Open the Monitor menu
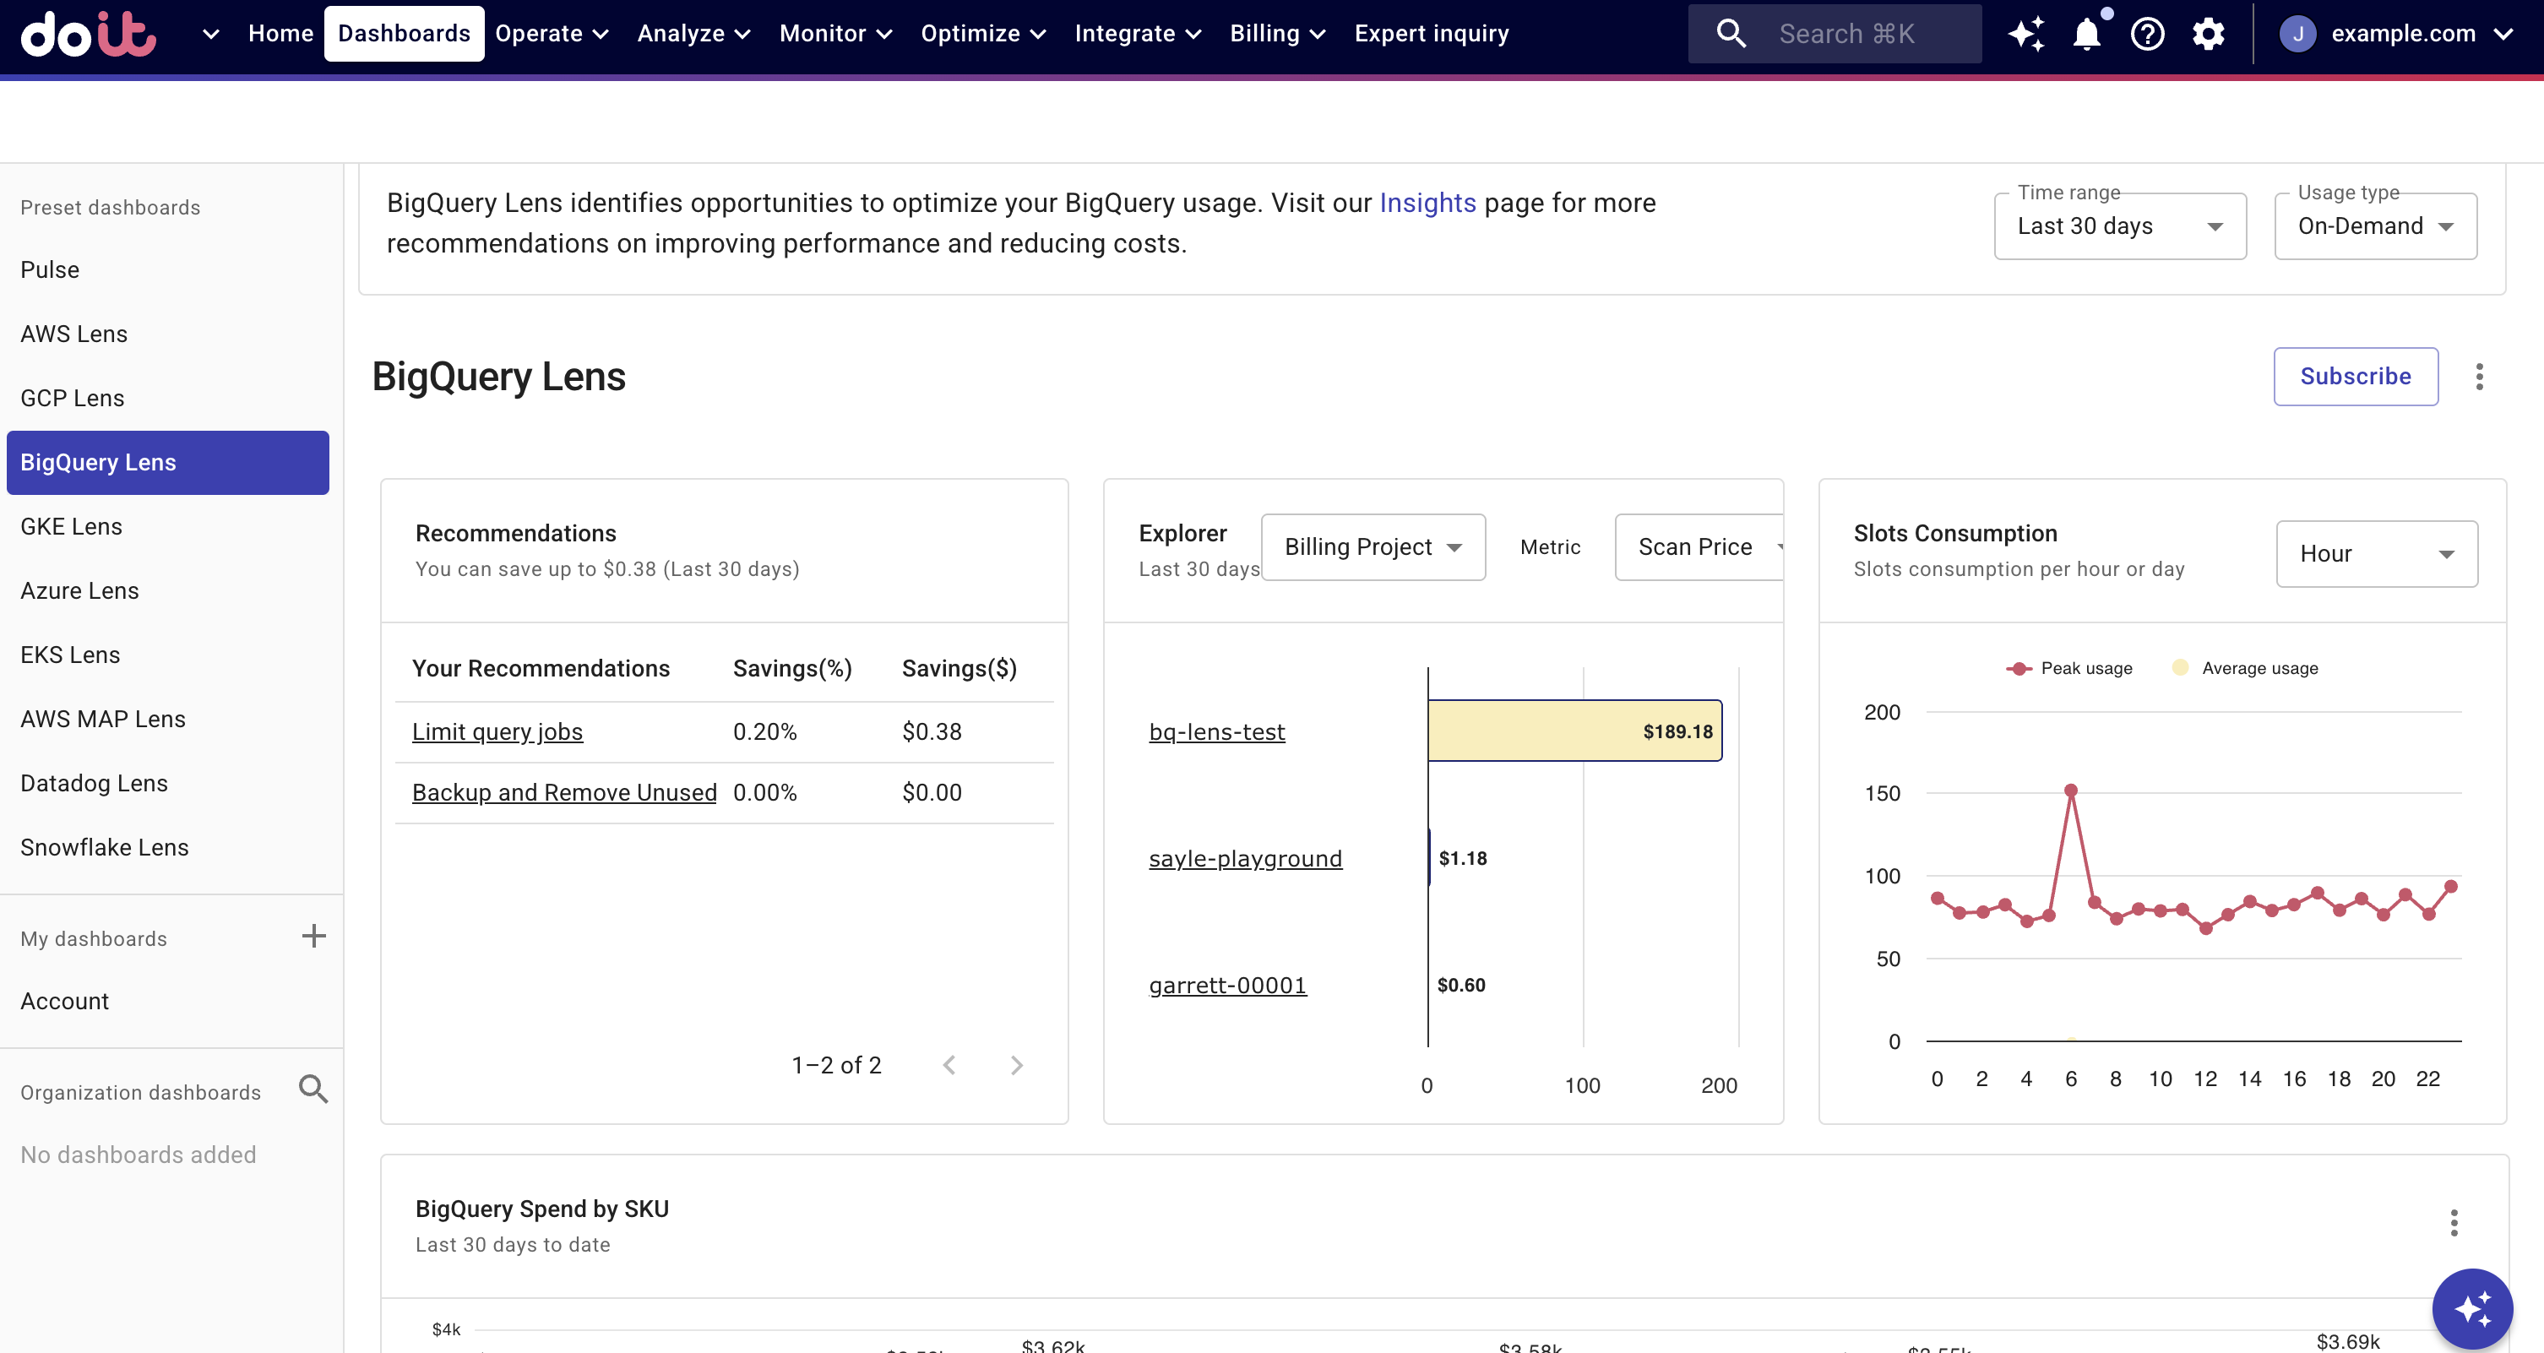Image resolution: width=2544 pixels, height=1353 pixels. coord(835,34)
